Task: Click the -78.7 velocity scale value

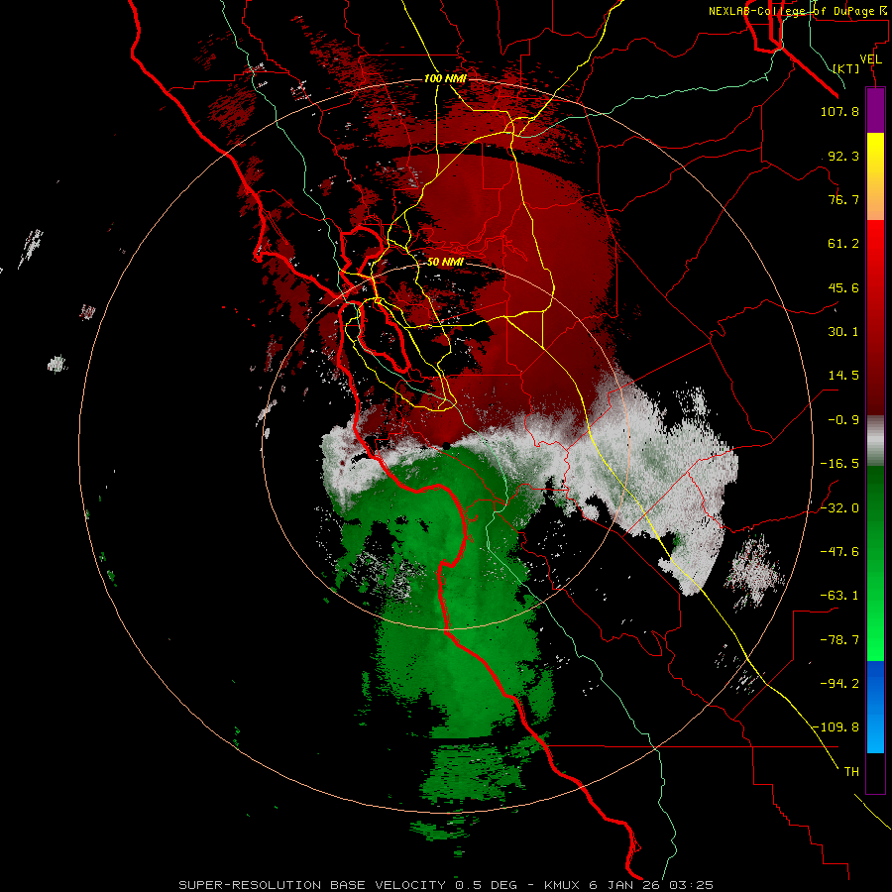Action: click(839, 640)
